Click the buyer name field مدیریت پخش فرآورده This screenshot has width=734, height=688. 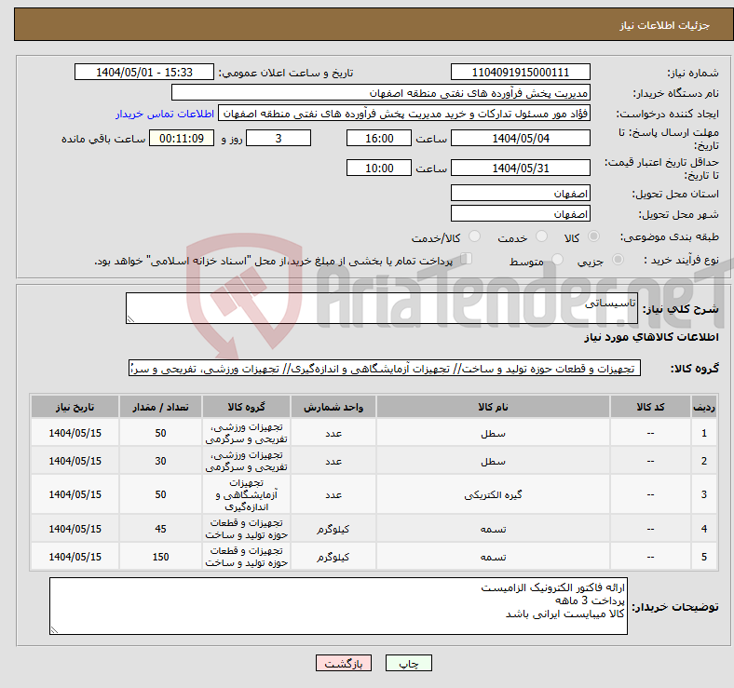coord(381,93)
